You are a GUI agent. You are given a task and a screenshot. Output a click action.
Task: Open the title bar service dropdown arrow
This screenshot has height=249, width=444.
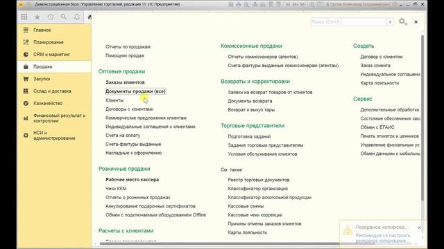(401, 5)
